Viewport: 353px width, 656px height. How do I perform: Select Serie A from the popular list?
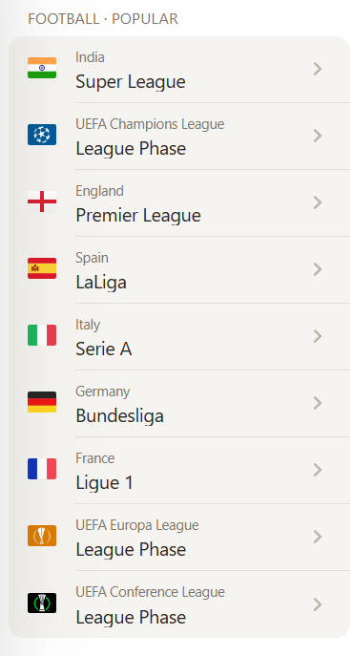pyautogui.click(x=179, y=337)
